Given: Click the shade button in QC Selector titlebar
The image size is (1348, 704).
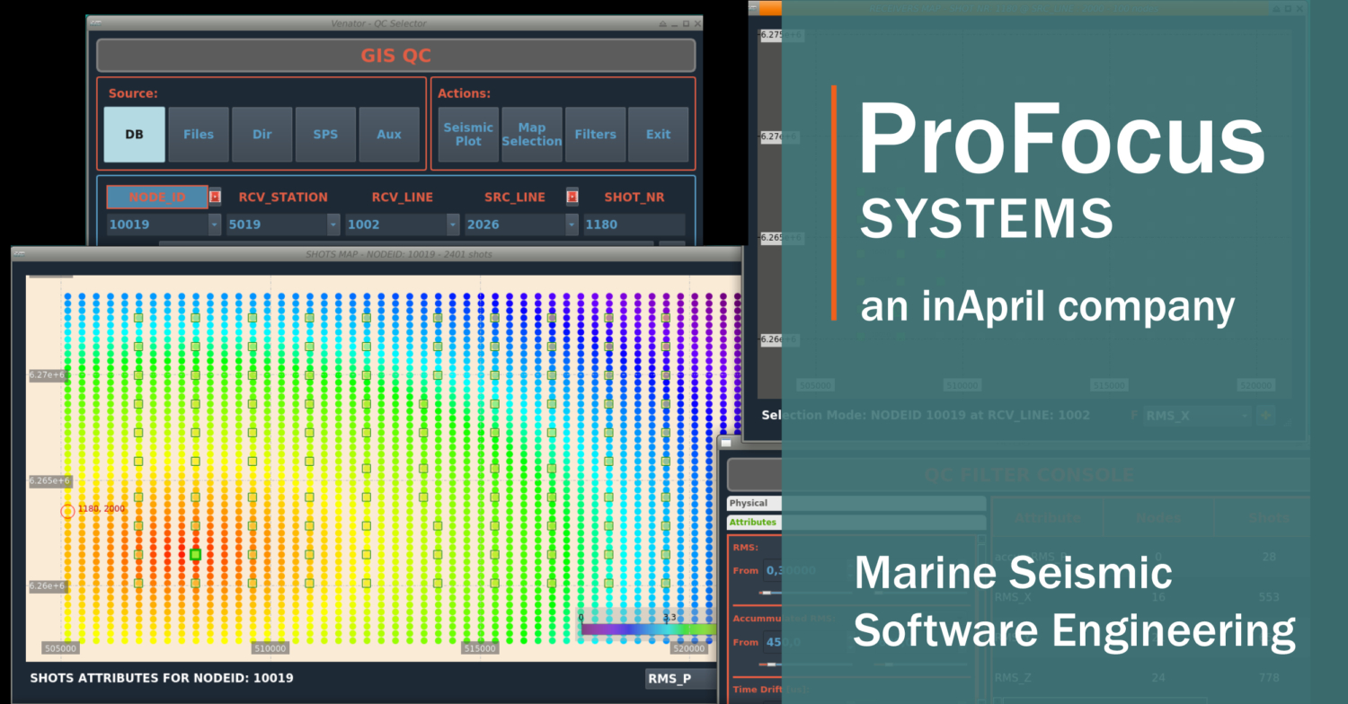Looking at the screenshot, I should 662,23.
